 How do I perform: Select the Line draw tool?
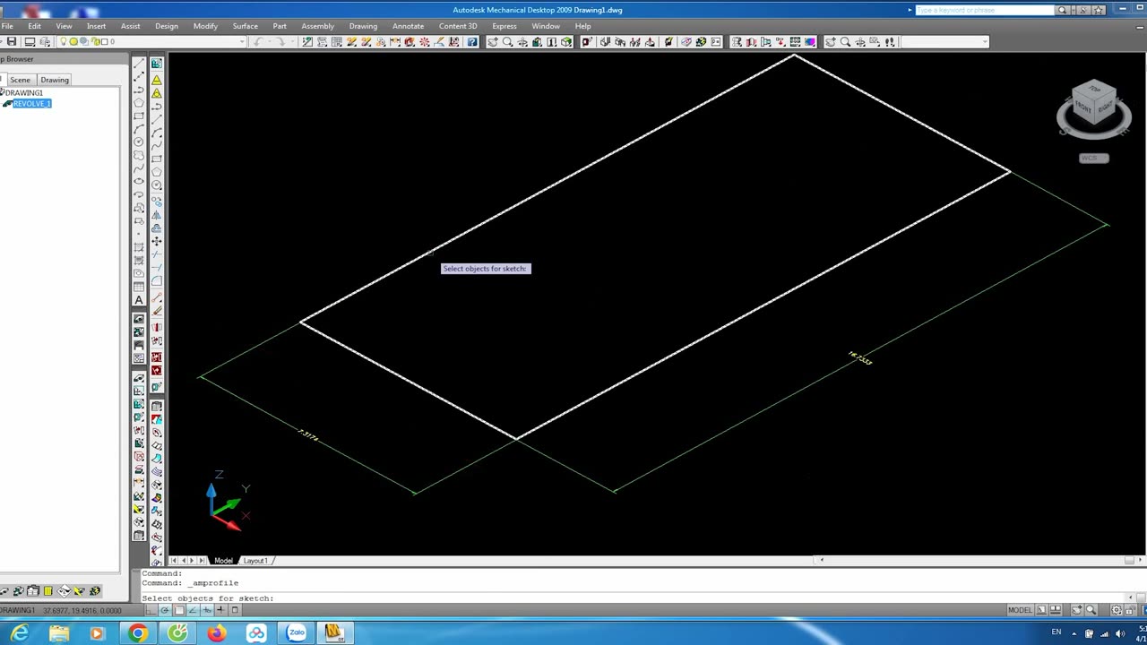139,64
